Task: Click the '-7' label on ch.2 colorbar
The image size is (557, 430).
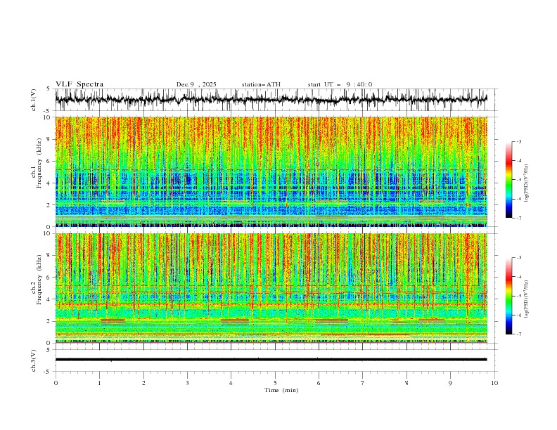Action: coord(518,334)
